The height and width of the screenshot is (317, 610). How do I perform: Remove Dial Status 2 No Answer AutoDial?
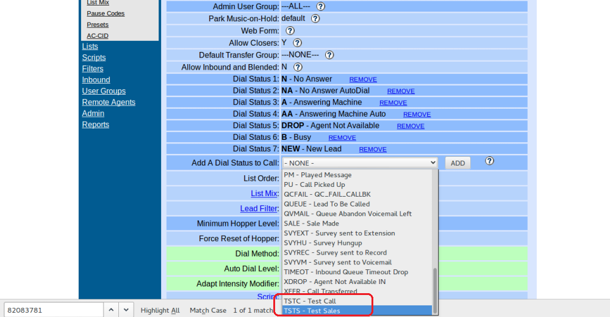(x=401, y=91)
